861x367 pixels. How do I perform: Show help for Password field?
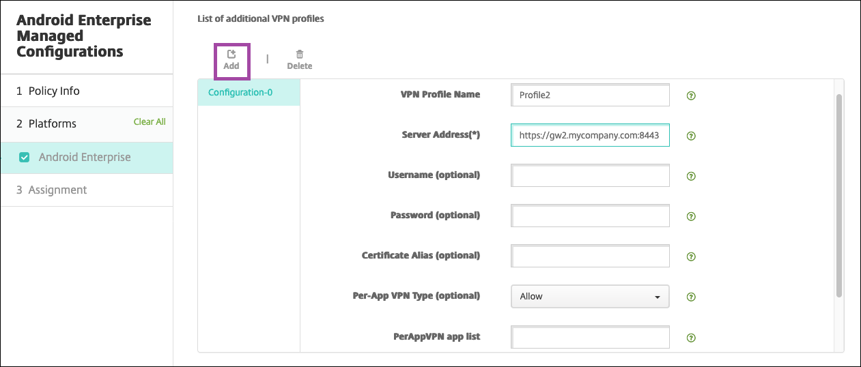click(691, 217)
